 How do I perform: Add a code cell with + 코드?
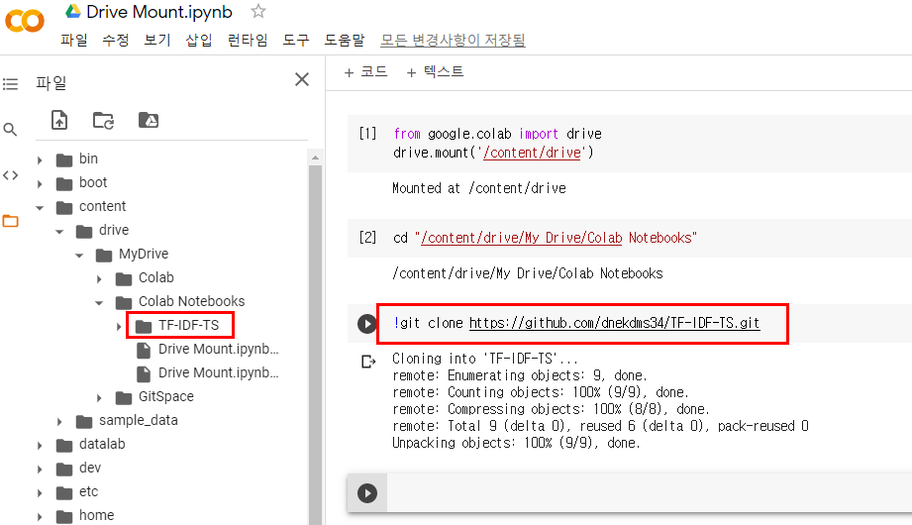(x=365, y=71)
